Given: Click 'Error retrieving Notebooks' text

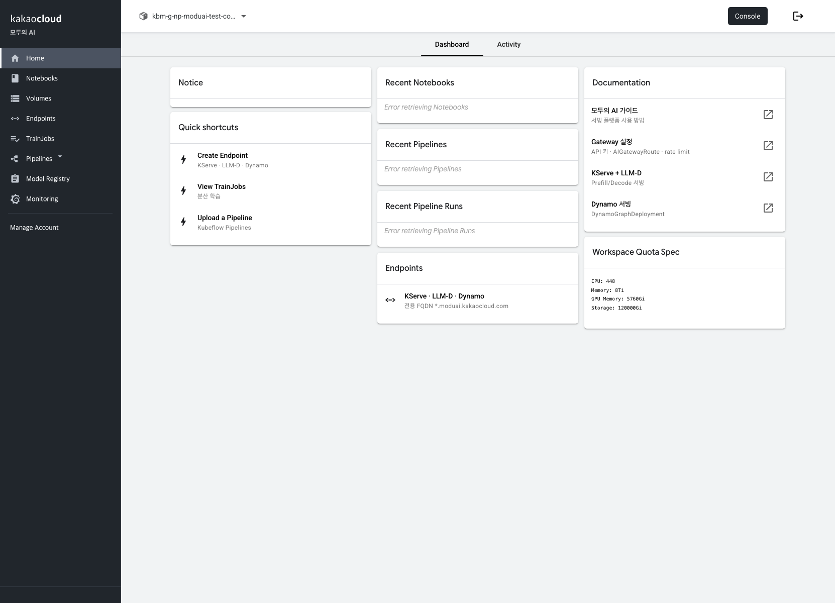Looking at the screenshot, I should [x=426, y=107].
